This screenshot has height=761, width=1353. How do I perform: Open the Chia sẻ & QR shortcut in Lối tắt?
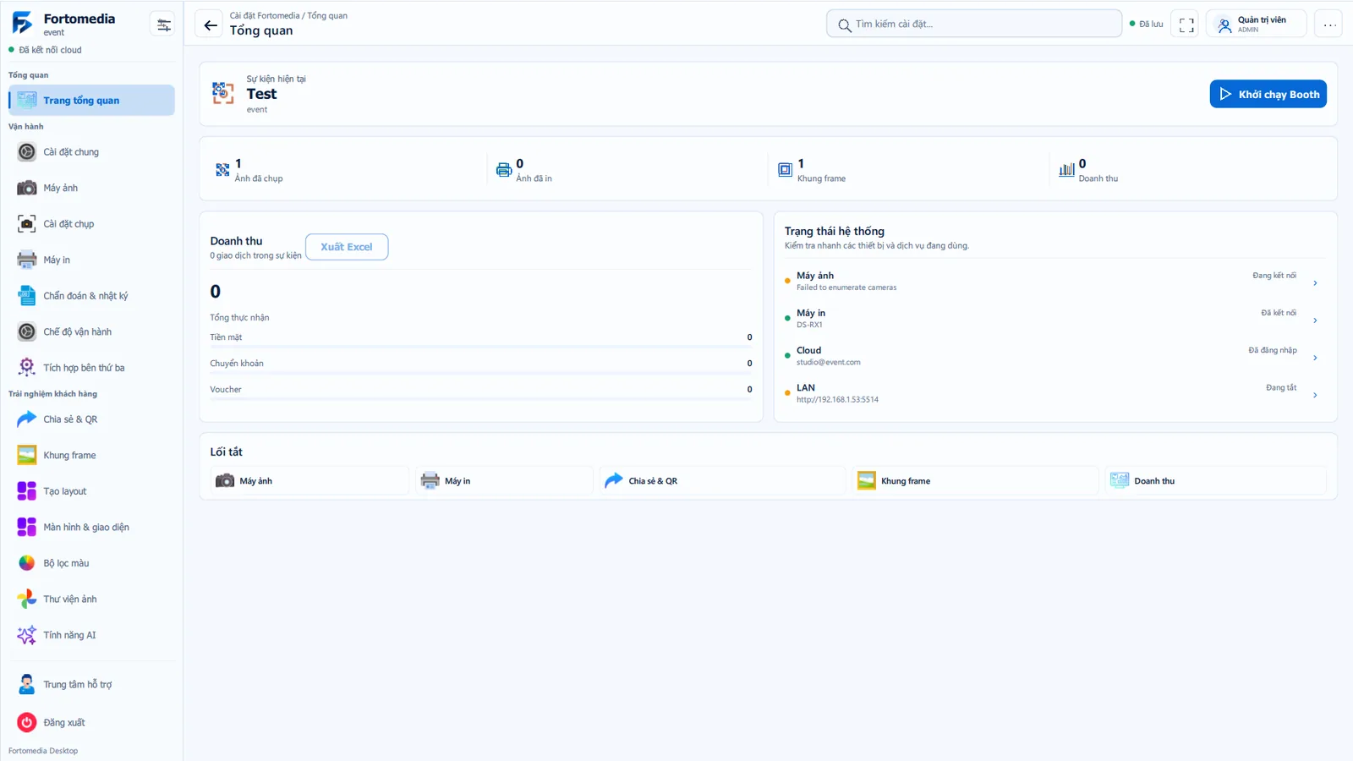tap(722, 480)
